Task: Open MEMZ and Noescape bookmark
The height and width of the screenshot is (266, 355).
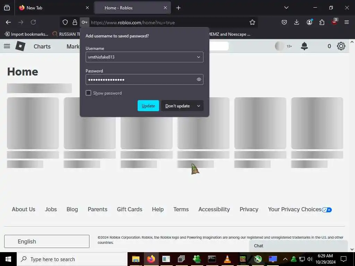Action: (x=229, y=34)
